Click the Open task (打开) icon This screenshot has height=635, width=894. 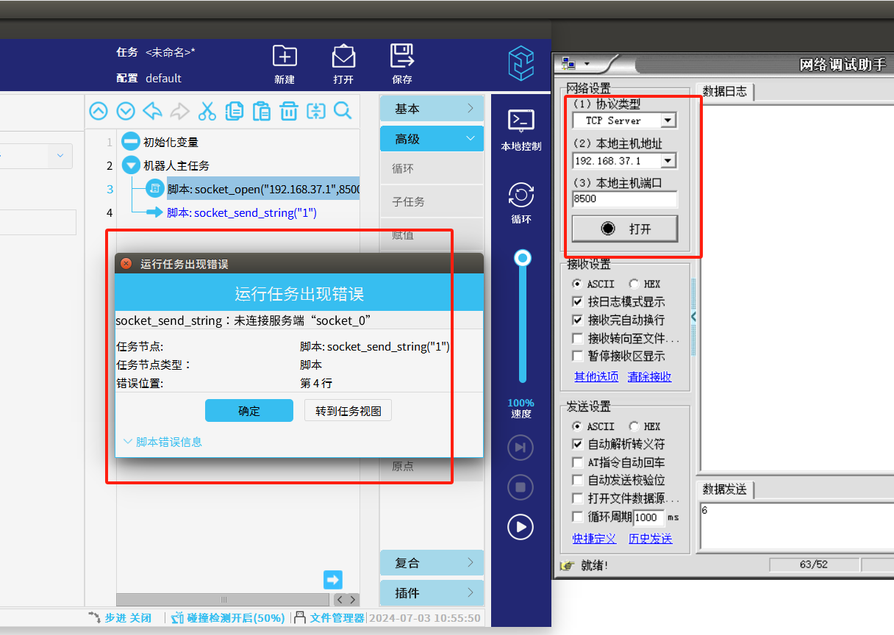(343, 57)
